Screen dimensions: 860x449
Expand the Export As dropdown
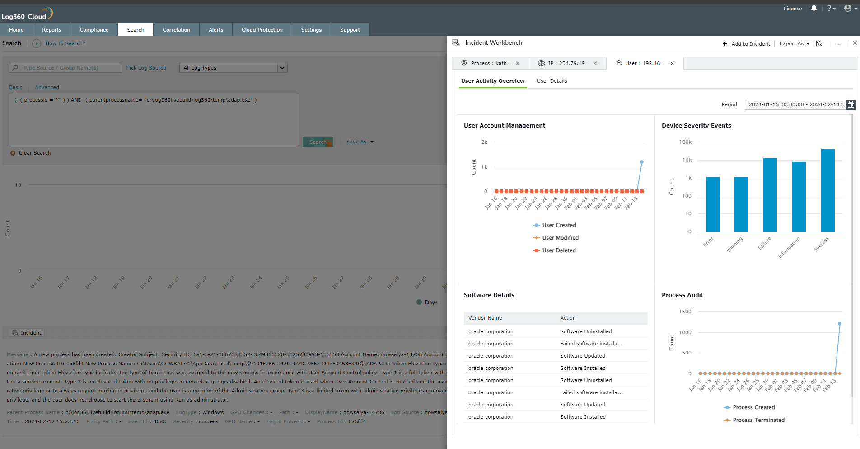pos(795,43)
